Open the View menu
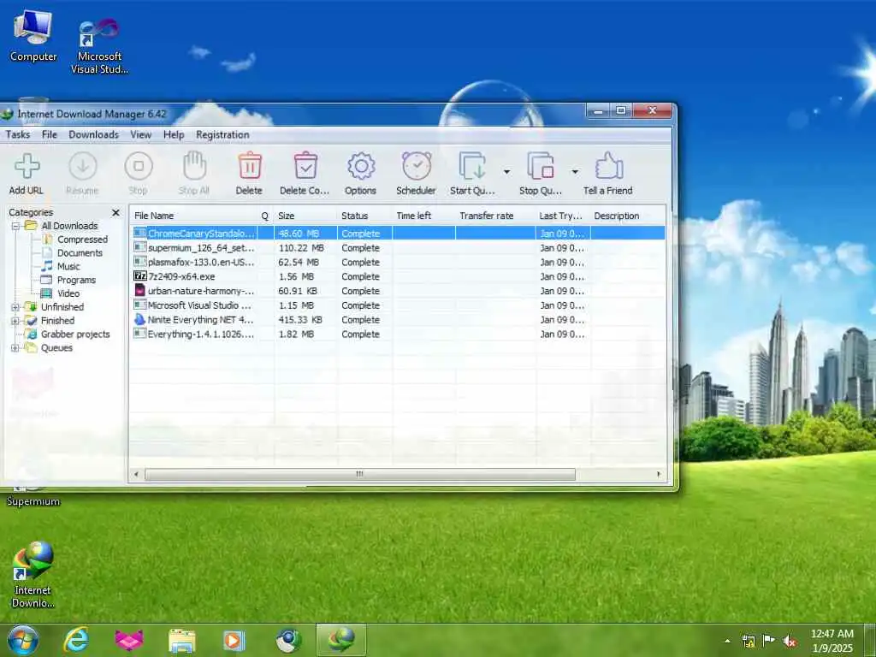Viewport: 876px width, 657px height. tap(141, 134)
